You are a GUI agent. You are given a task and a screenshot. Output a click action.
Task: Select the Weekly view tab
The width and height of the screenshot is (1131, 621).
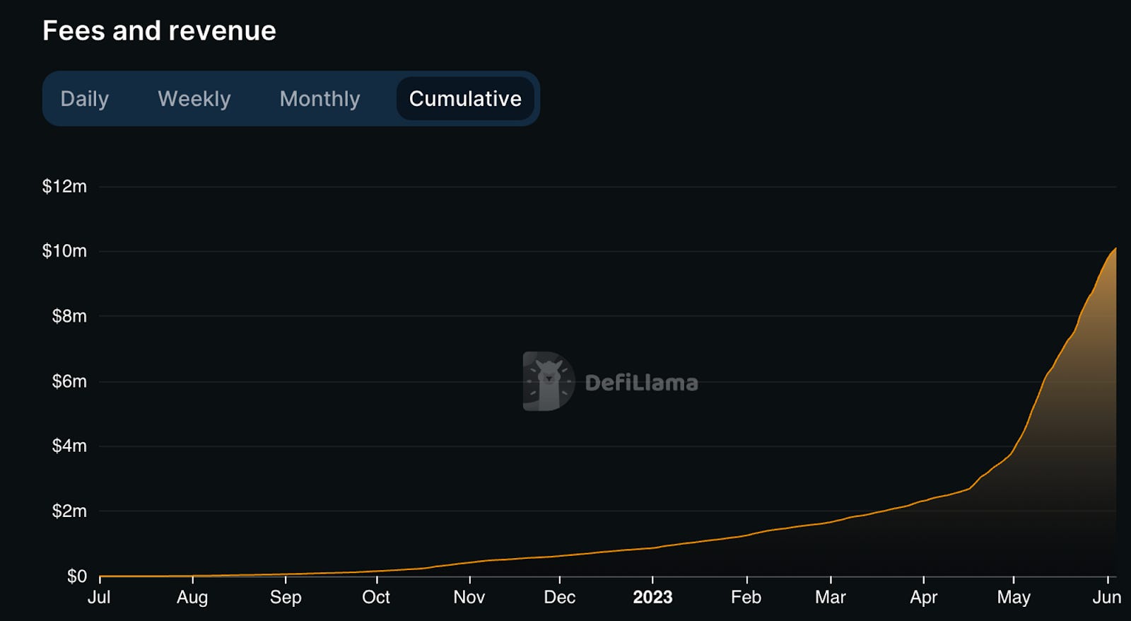[194, 98]
